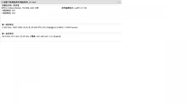Click the HE-AAC / LC audio profile text

coord(47,36)
